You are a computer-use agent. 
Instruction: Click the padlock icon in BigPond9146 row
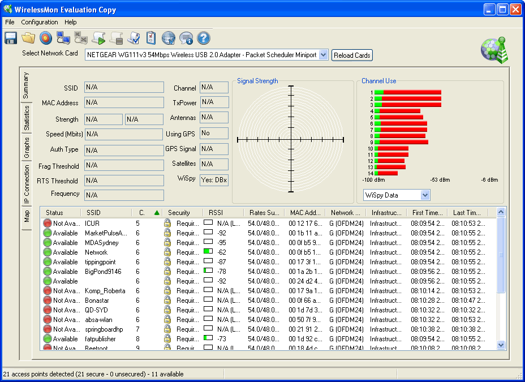(167, 271)
